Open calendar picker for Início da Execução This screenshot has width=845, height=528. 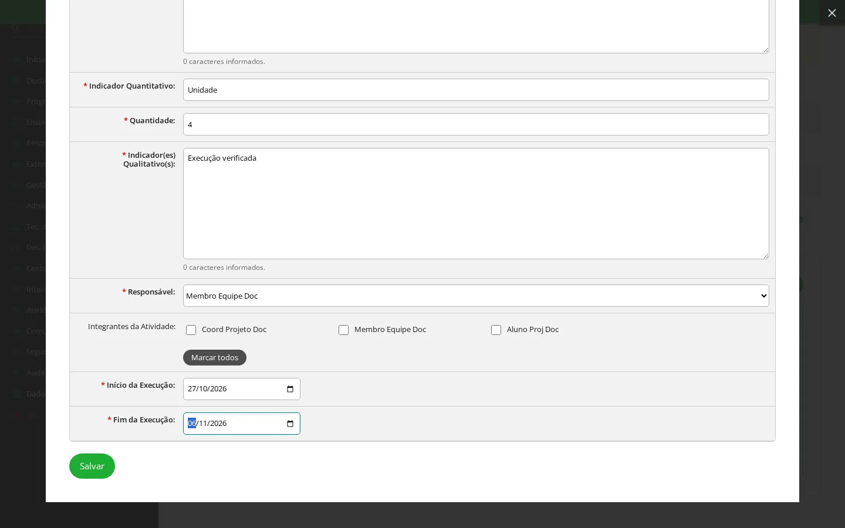point(290,389)
